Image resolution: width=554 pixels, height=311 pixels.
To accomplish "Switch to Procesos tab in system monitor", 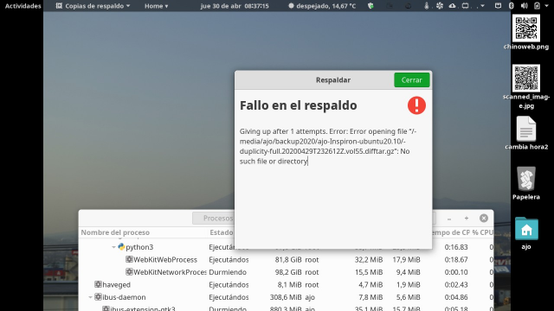I will pos(214,219).
